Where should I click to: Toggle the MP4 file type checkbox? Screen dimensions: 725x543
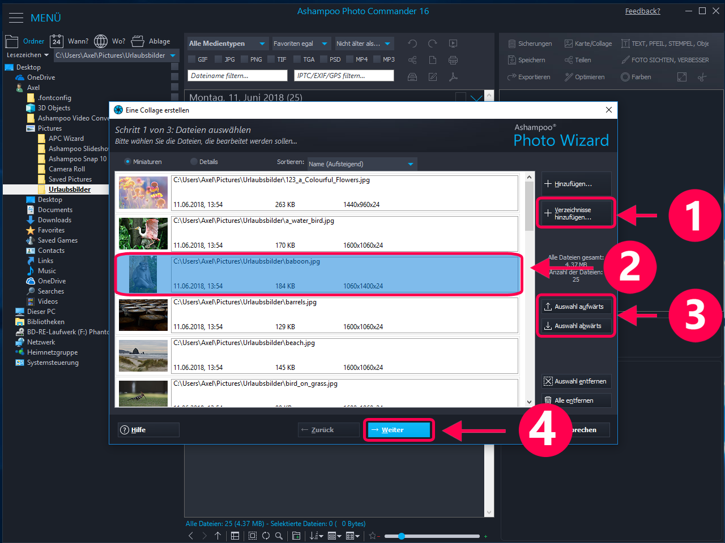click(349, 59)
